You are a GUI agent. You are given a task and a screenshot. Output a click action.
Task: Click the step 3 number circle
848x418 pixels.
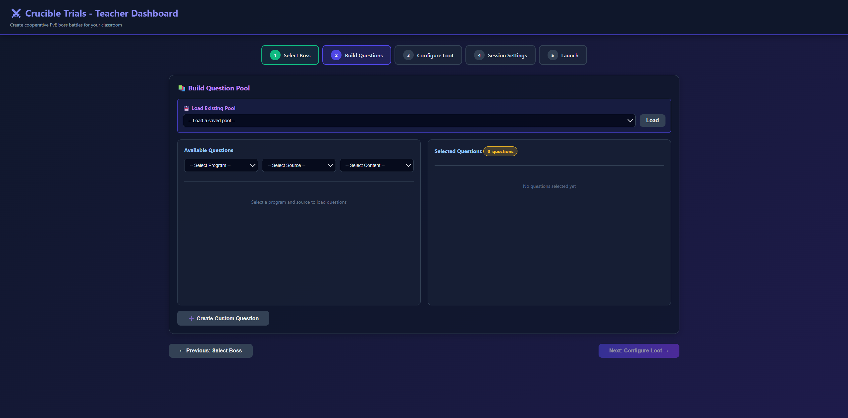coord(408,55)
